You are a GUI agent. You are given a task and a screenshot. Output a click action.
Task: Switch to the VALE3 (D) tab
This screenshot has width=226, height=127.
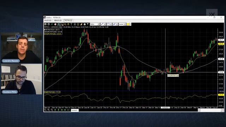pyautogui.click(x=48, y=20)
